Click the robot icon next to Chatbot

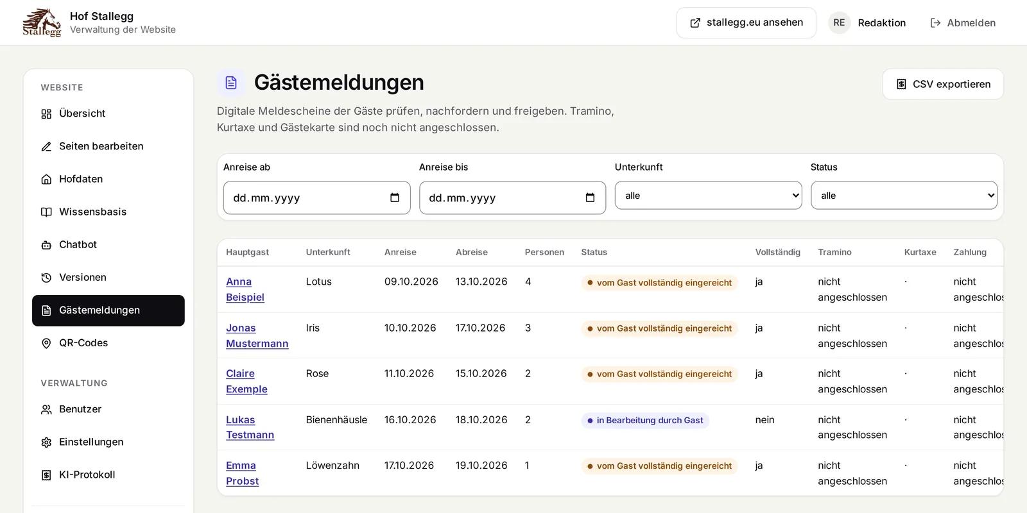(x=46, y=245)
